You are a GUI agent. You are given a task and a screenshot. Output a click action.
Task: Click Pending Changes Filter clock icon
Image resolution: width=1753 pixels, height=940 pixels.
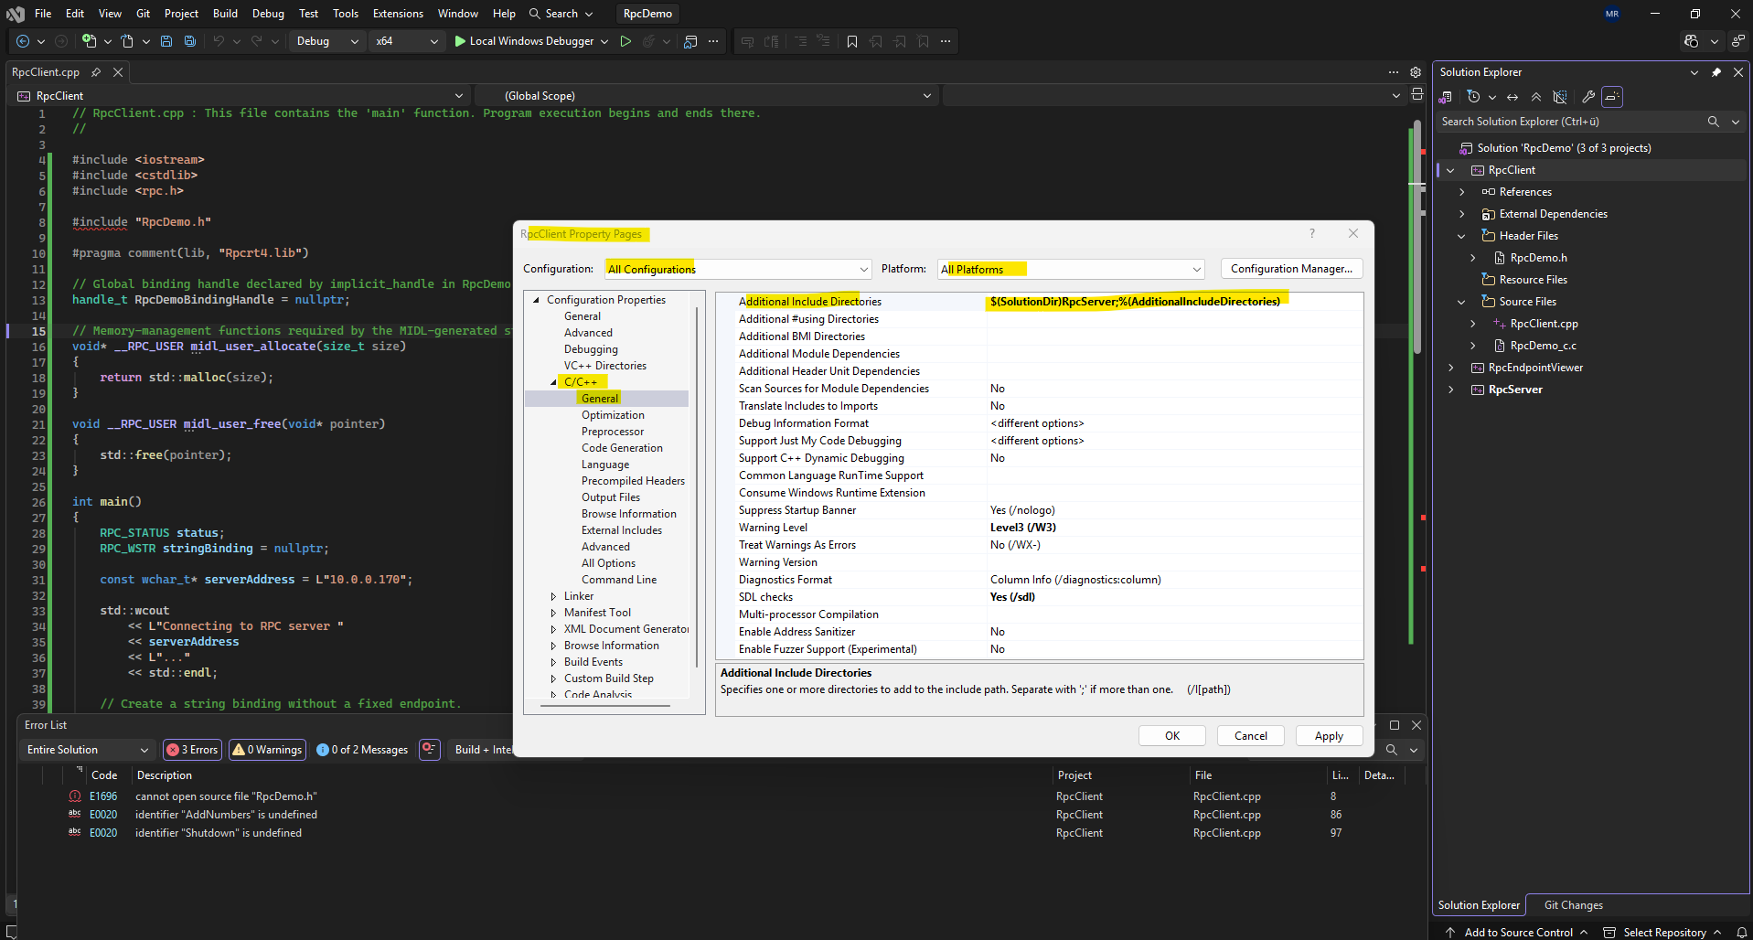point(1473,97)
